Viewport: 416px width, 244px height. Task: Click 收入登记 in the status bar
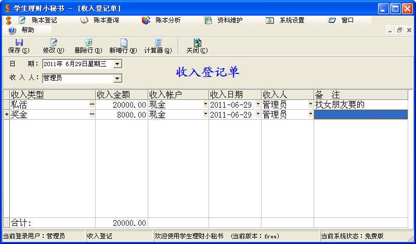pyautogui.click(x=99, y=236)
